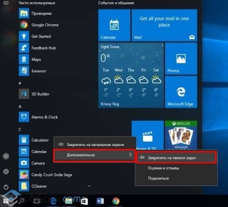Open the Calendar live tile

coord(114,25)
